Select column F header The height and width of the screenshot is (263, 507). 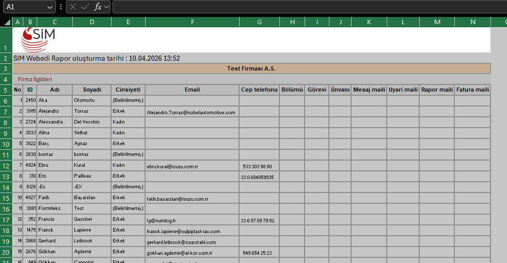193,22
